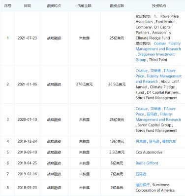Image resolution: width=185 pixels, height=196 pixels.
Task: Click the Cox Automotive investor text
Action: coord(149,152)
